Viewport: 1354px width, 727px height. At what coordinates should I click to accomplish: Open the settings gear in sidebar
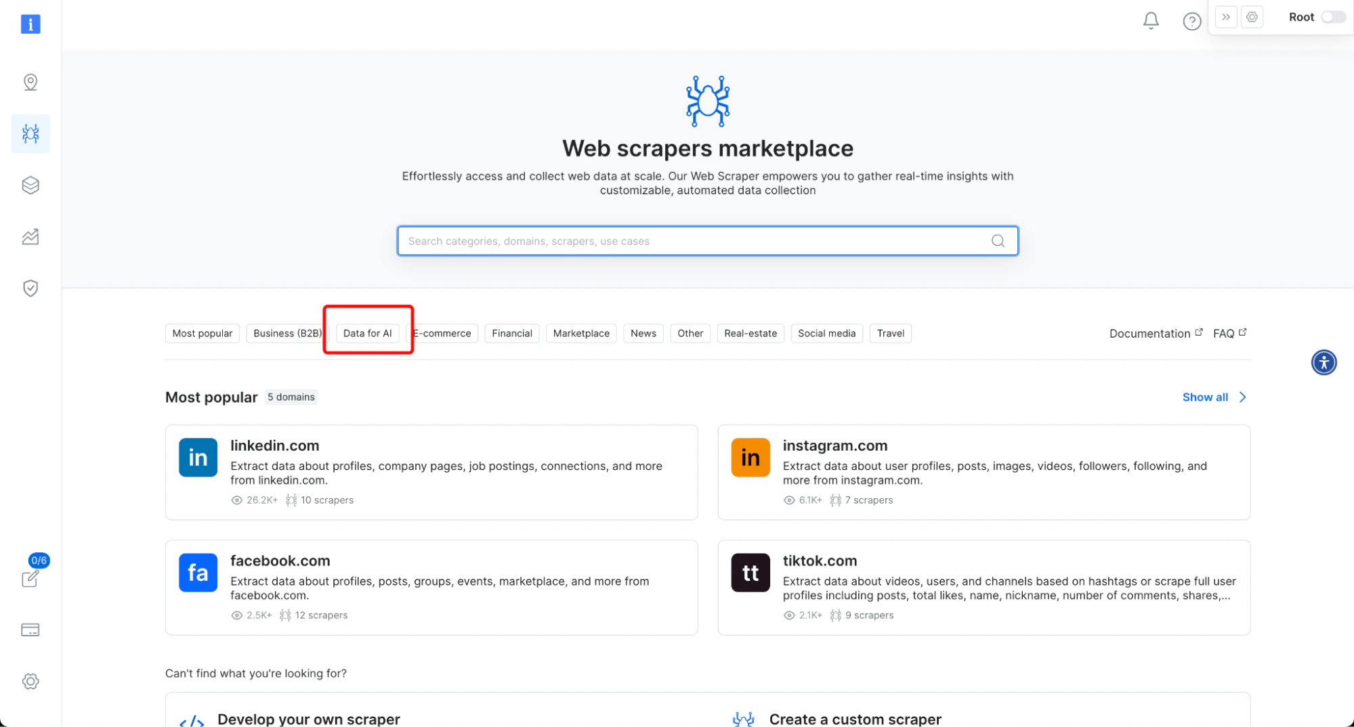[x=30, y=681]
